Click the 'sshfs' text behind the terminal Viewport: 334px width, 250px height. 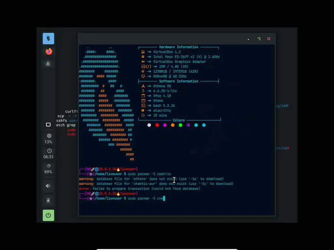point(62,120)
